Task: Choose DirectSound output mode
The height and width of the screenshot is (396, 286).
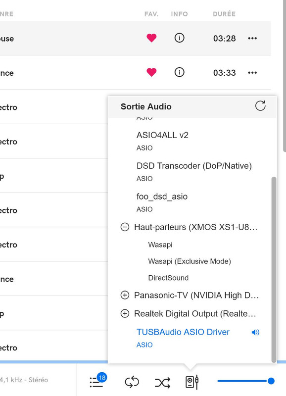Action: point(168,278)
